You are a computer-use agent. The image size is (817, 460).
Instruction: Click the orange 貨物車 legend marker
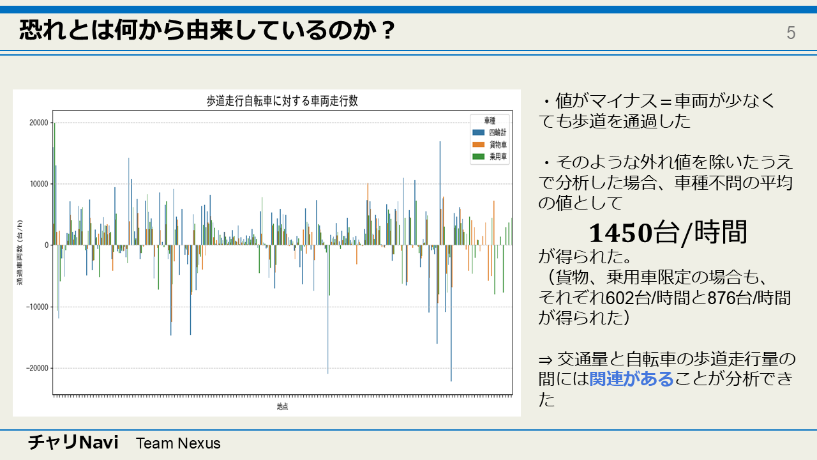tap(478, 144)
